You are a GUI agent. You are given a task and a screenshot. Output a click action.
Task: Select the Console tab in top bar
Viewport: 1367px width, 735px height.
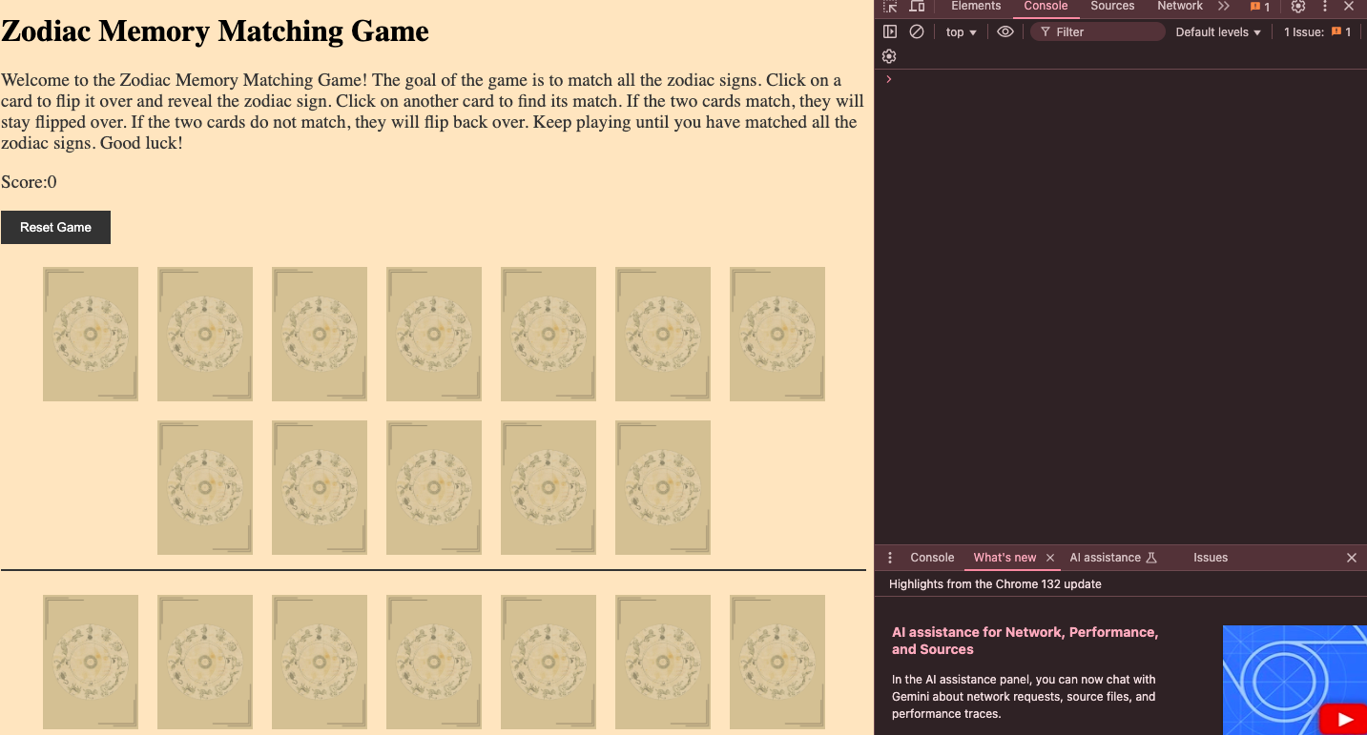click(x=1046, y=7)
